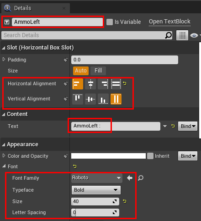
Task: Click the font Size value field
Action: click(x=95, y=201)
